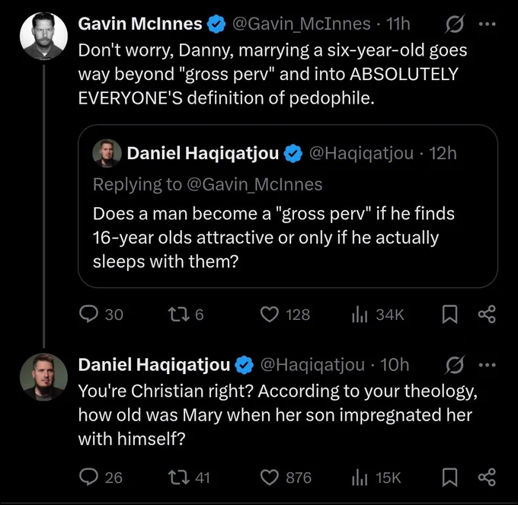Open Gavin McInnes's profile picture

(43, 36)
